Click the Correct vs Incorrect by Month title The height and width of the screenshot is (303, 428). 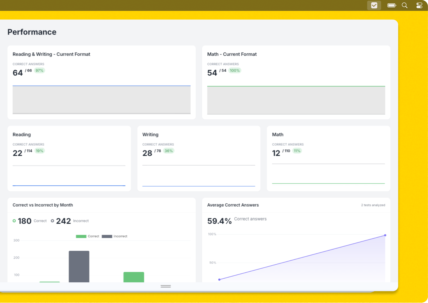[x=43, y=205]
